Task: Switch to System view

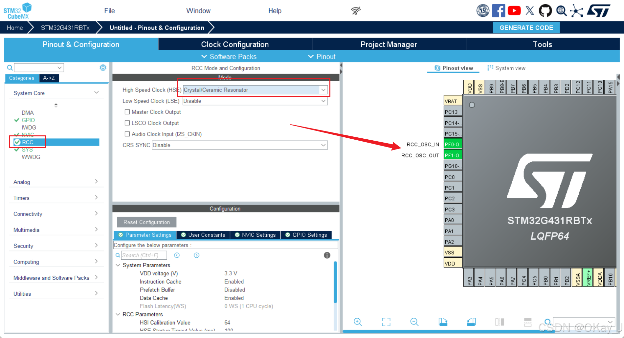Action: pyautogui.click(x=506, y=68)
